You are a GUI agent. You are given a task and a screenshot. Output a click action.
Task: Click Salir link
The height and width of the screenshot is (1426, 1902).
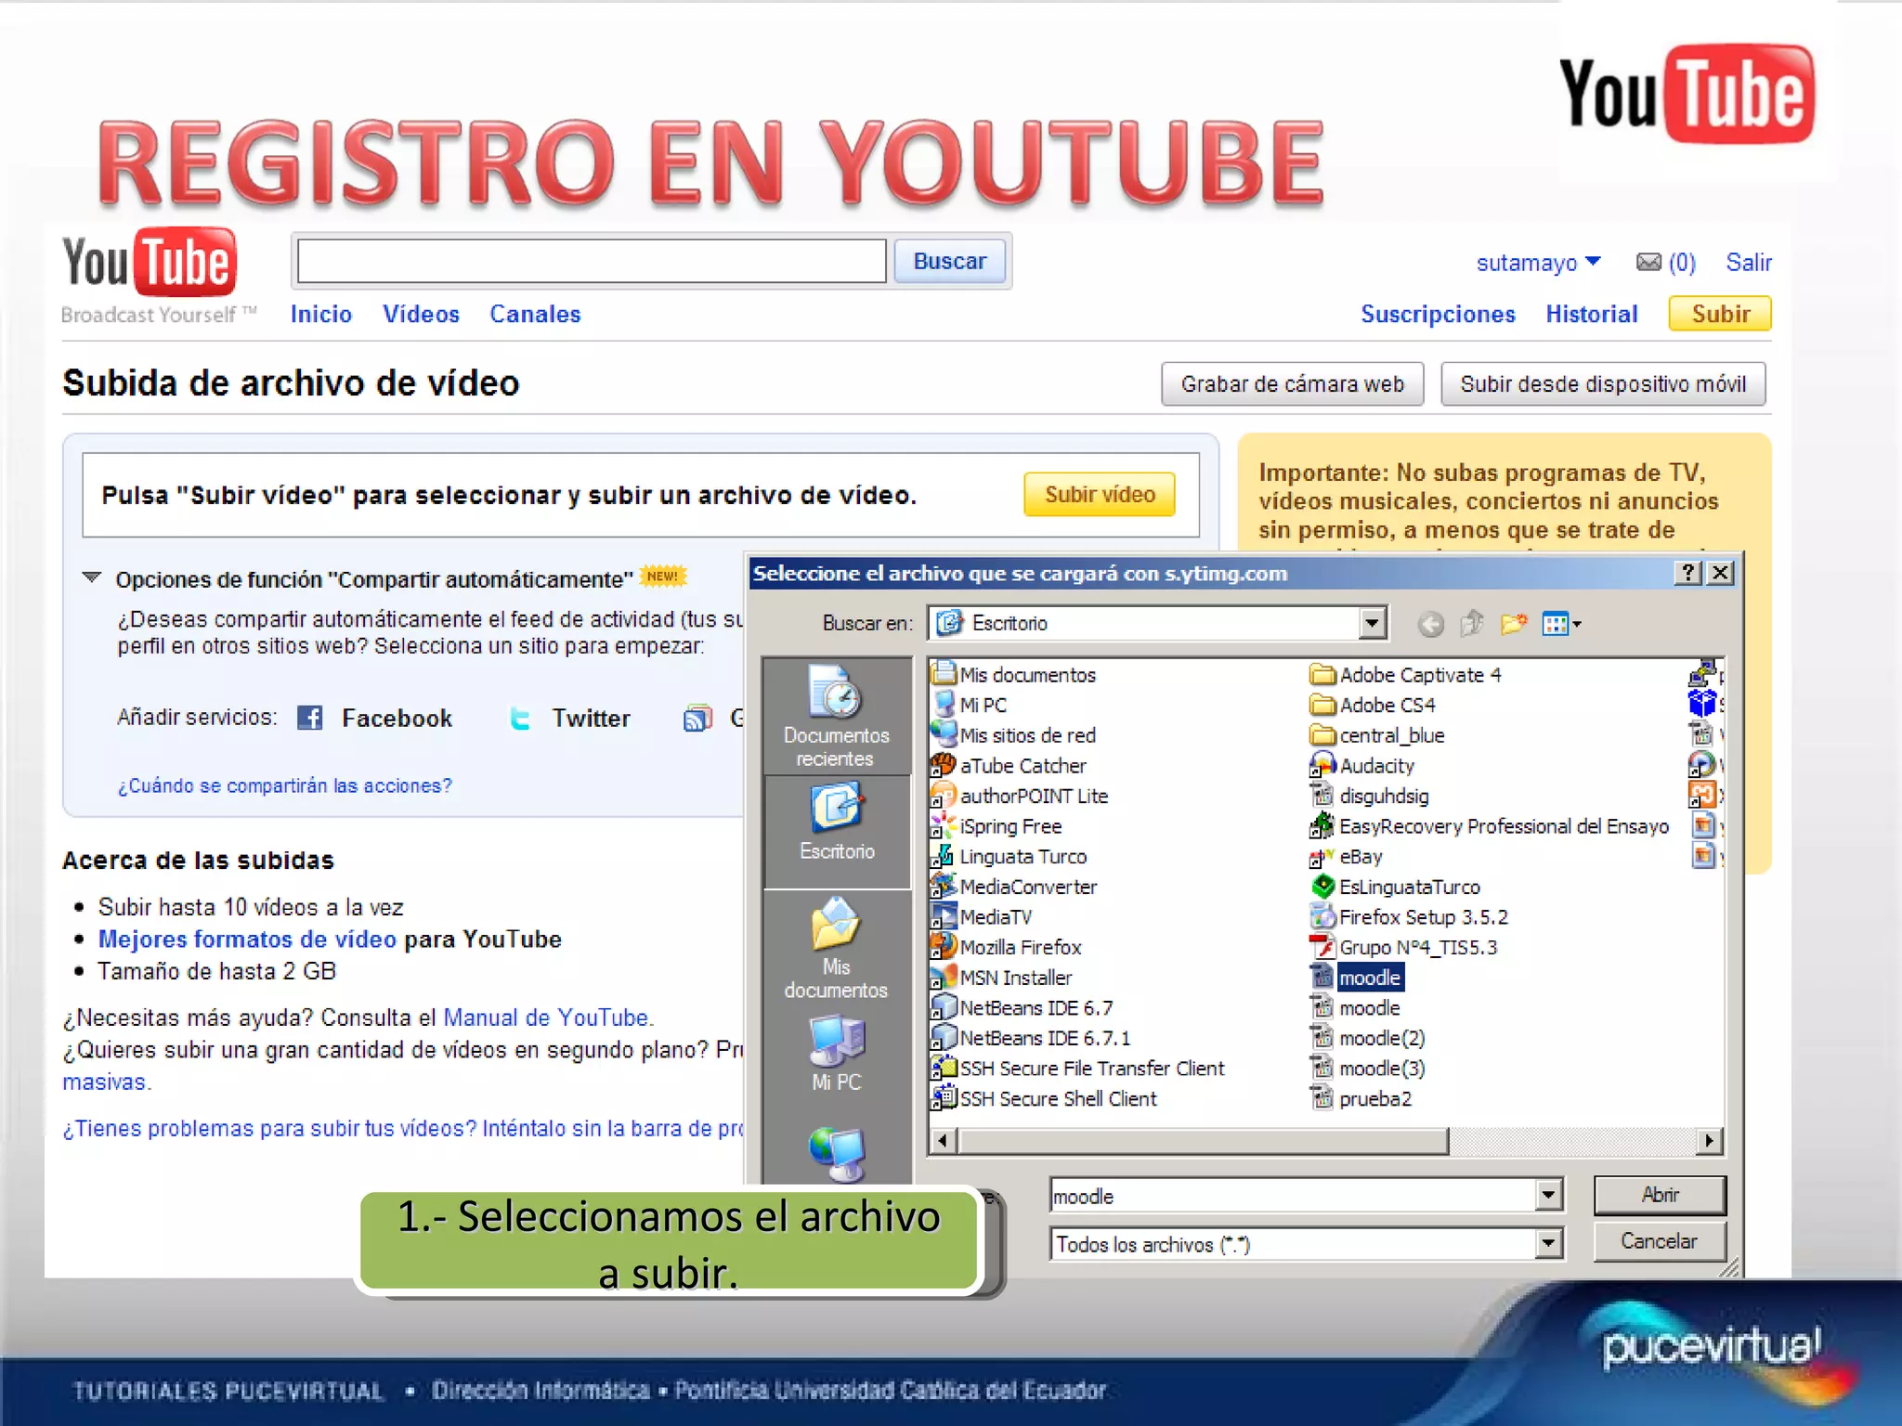pos(1749,263)
